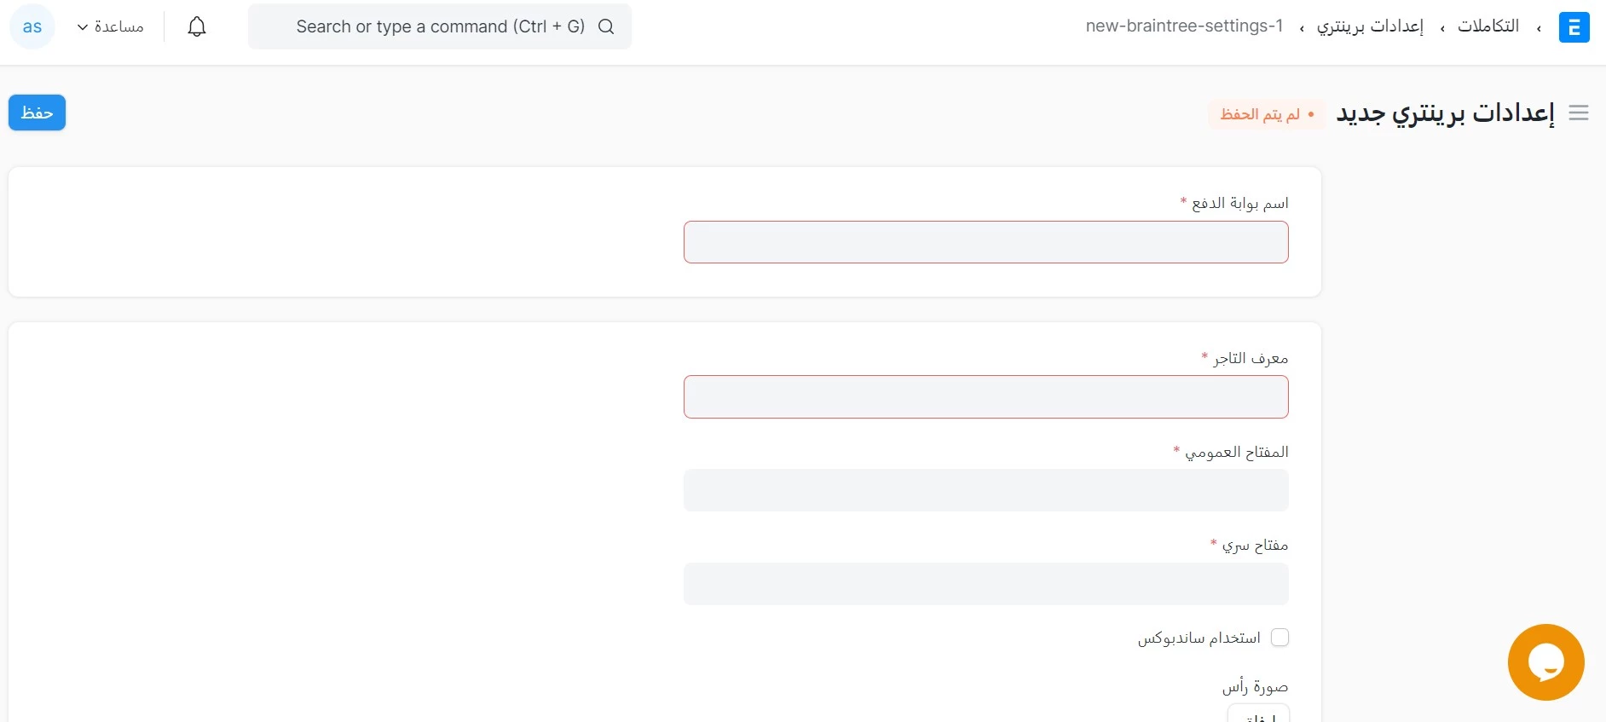Expand the مساعدة help dropdown
Viewport: 1606px width, 722px height.
point(110,26)
